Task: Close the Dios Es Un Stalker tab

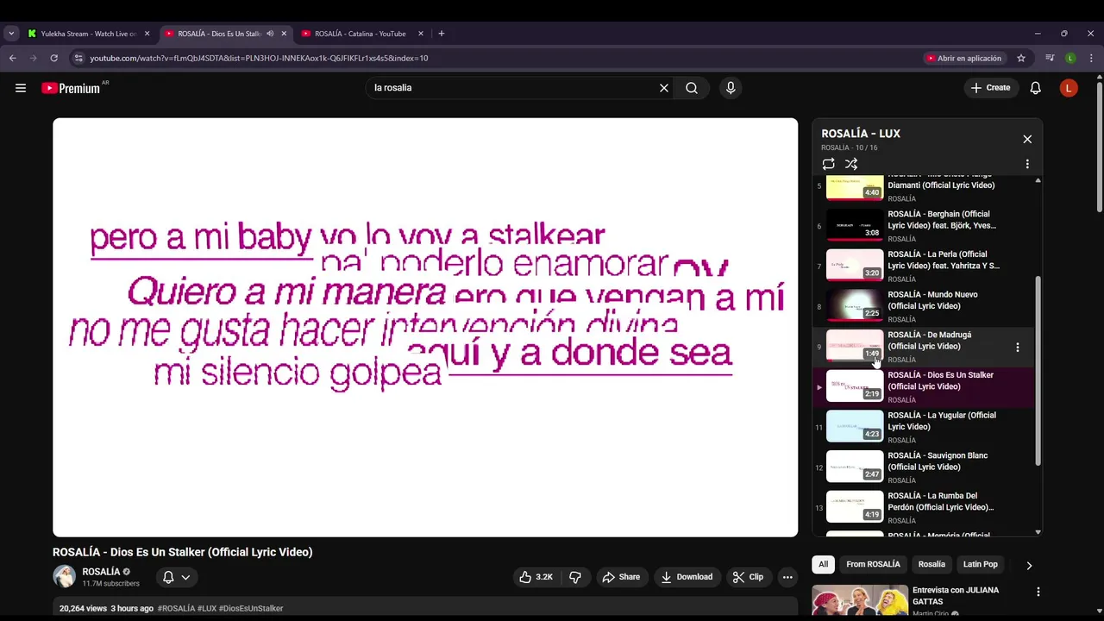Action: tap(284, 34)
